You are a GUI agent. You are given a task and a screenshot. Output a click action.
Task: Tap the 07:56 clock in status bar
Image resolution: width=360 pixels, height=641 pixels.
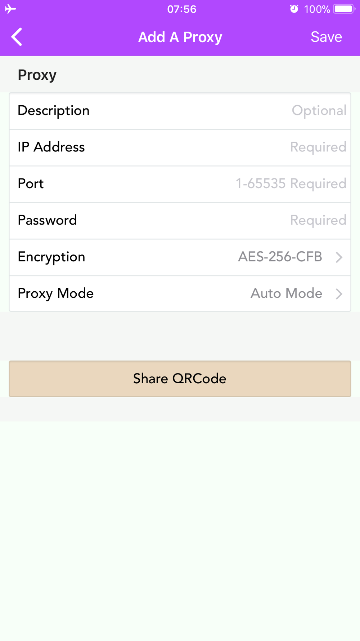click(182, 9)
